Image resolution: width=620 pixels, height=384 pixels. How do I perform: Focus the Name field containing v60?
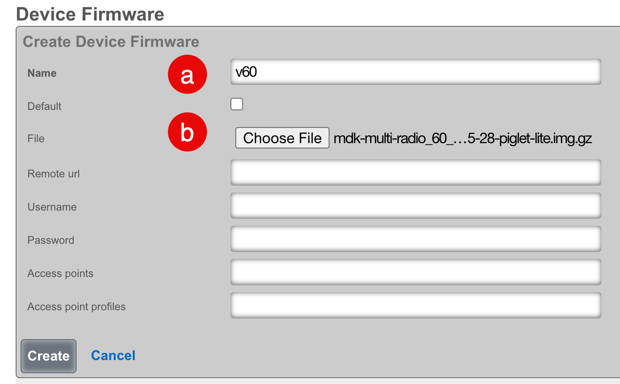click(x=415, y=72)
